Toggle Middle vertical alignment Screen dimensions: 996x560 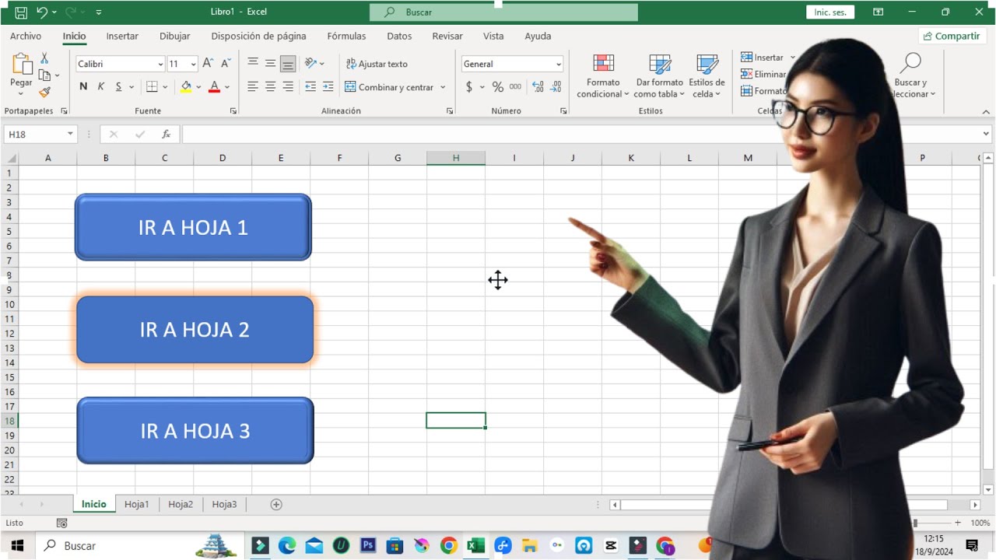270,64
